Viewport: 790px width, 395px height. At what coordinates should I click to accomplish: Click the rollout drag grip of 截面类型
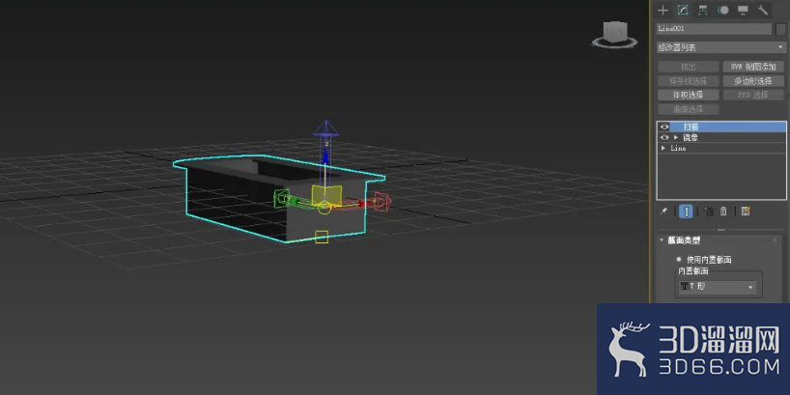point(775,240)
